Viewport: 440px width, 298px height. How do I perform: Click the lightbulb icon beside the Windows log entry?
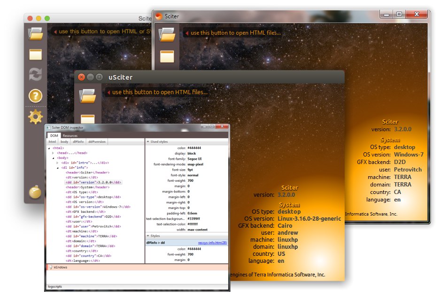[x=51, y=267]
